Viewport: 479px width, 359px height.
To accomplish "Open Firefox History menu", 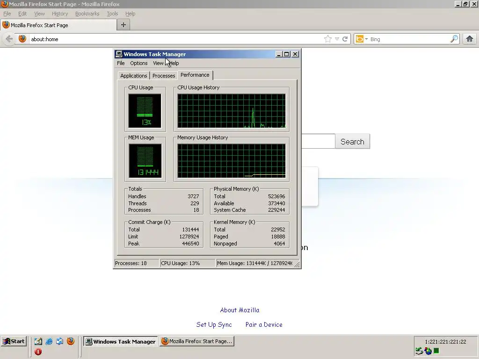I will [60, 14].
